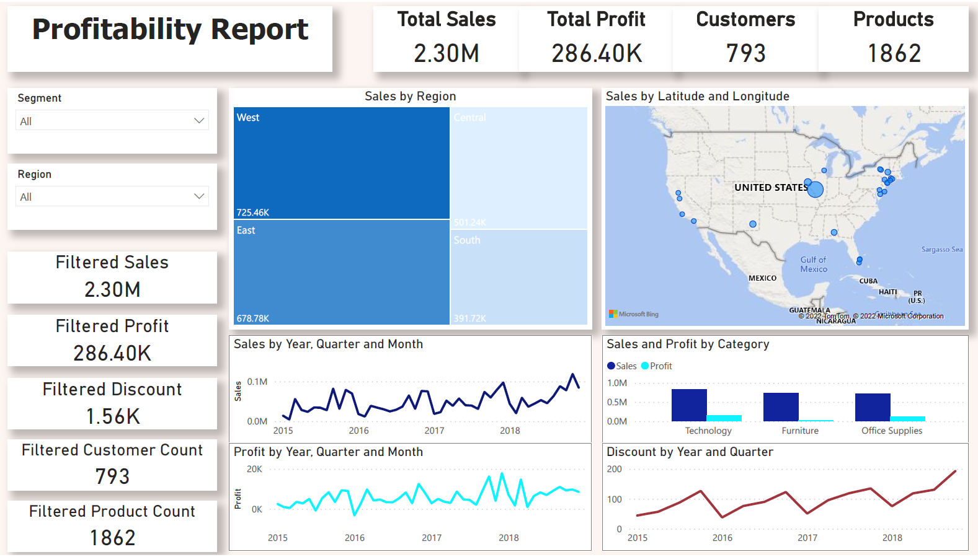This screenshot has height=557, width=978.
Task: Select the Texas bubble on the map
Action: (x=753, y=224)
